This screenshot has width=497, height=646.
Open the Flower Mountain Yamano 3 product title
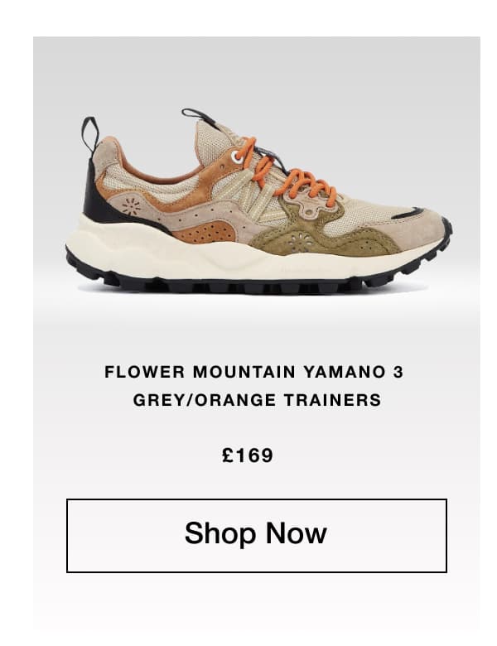[253, 372]
